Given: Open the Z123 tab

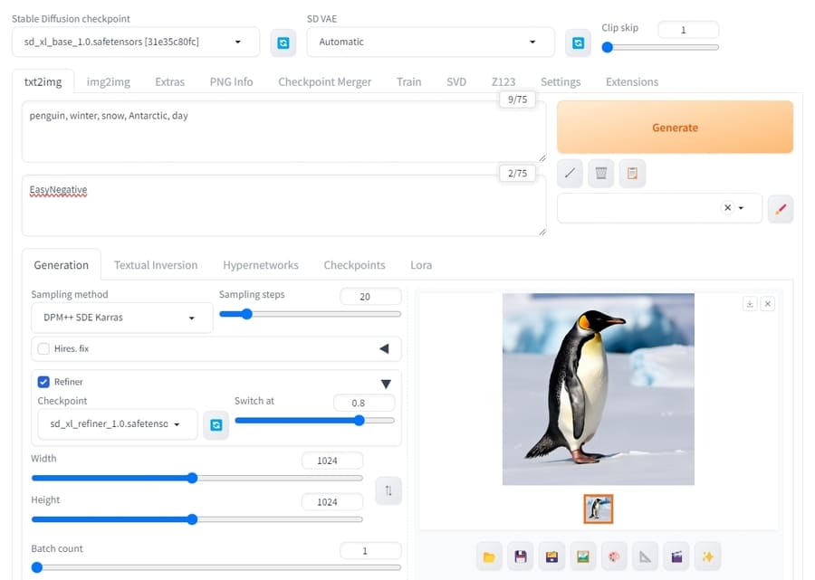Looking at the screenshot, I should point(503,82).
